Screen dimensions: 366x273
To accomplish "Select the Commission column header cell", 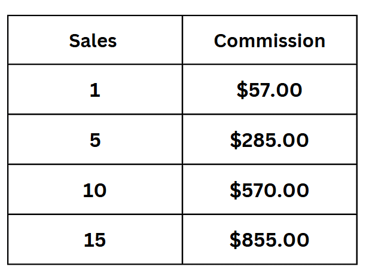I will 269,41.
